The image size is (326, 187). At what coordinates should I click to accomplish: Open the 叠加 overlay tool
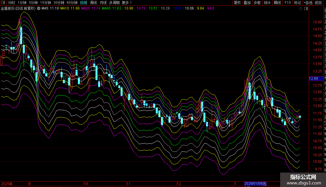(247, 3)
